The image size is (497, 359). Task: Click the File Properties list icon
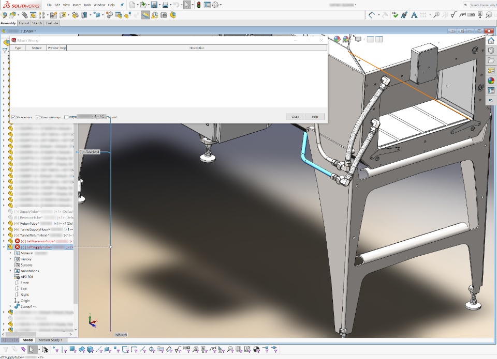pos(207,5)
